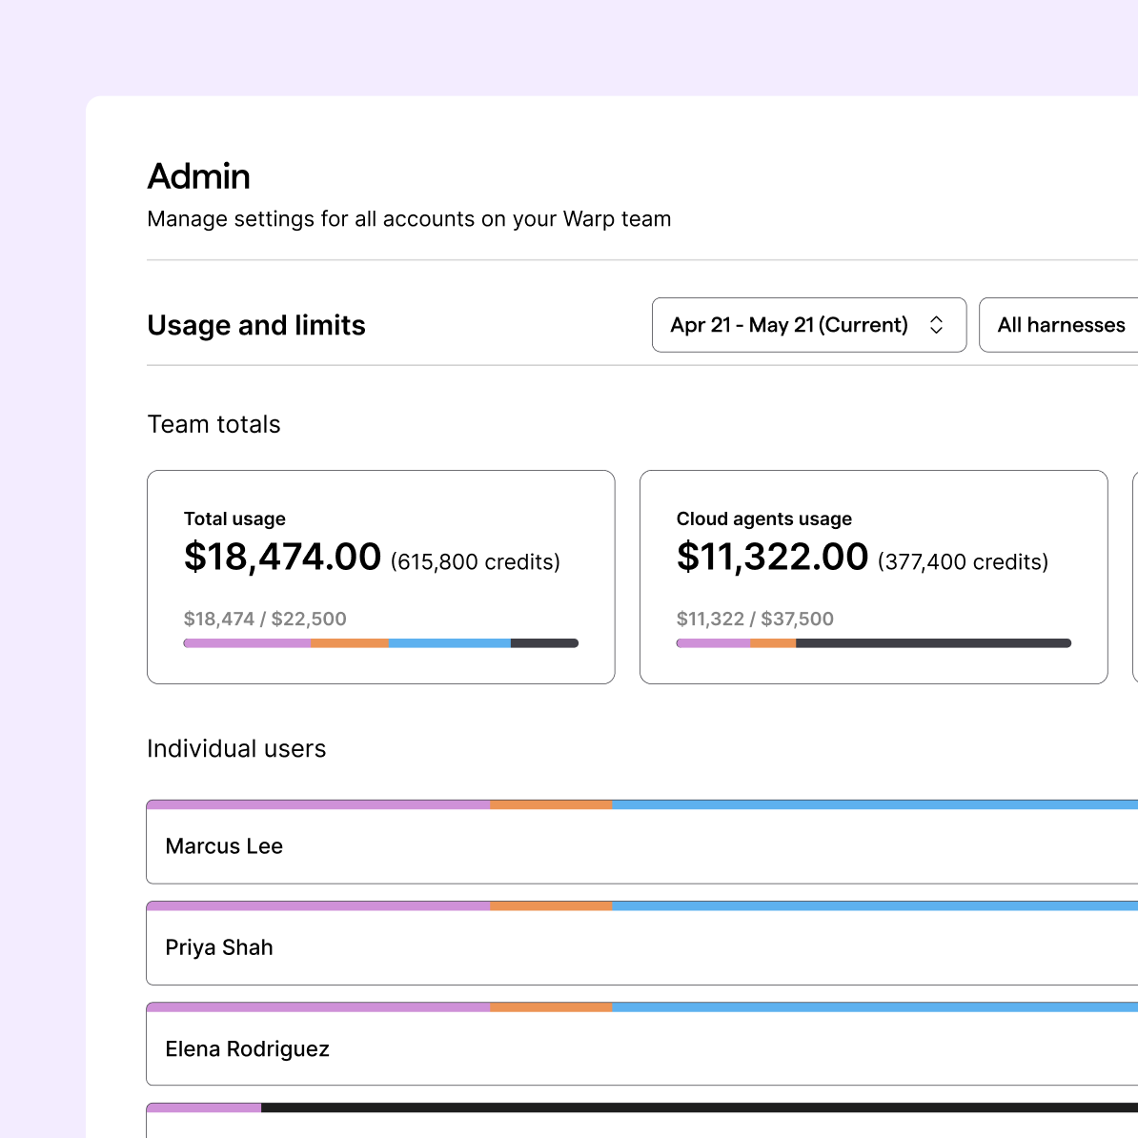
Task: Open the Apr 21 - May 21 date range dropdown
Action: click(808, 324)
